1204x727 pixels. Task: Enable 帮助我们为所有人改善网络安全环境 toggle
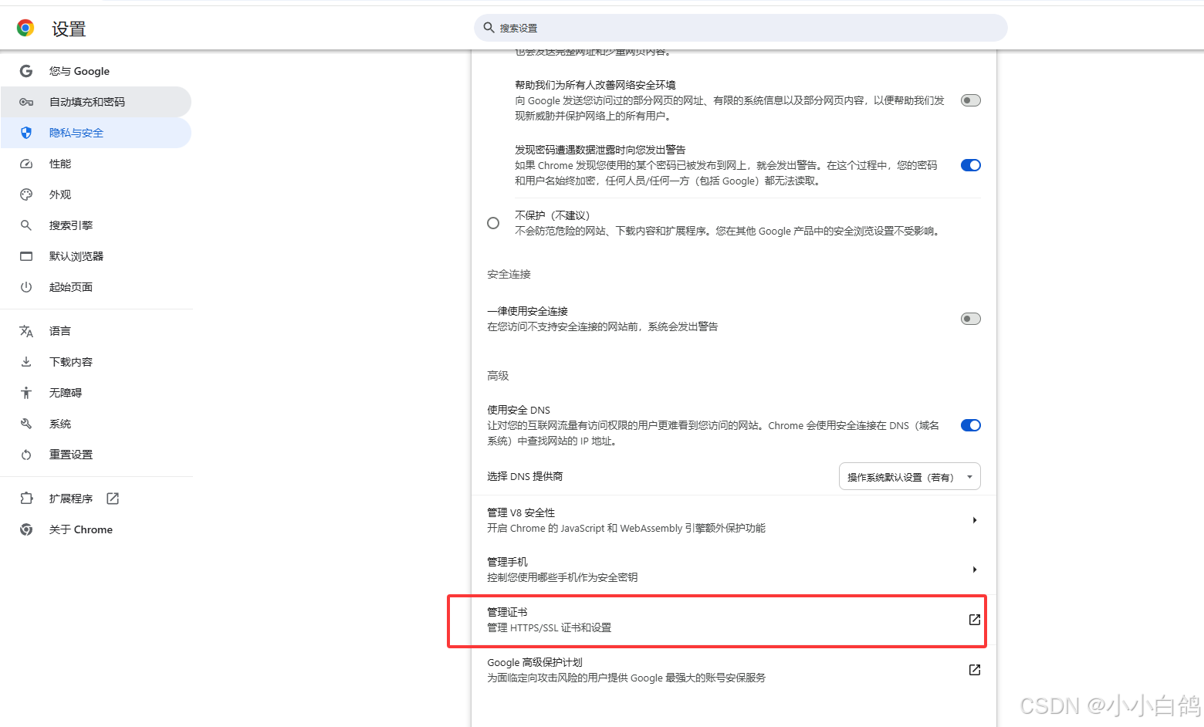tap(970, 100)
